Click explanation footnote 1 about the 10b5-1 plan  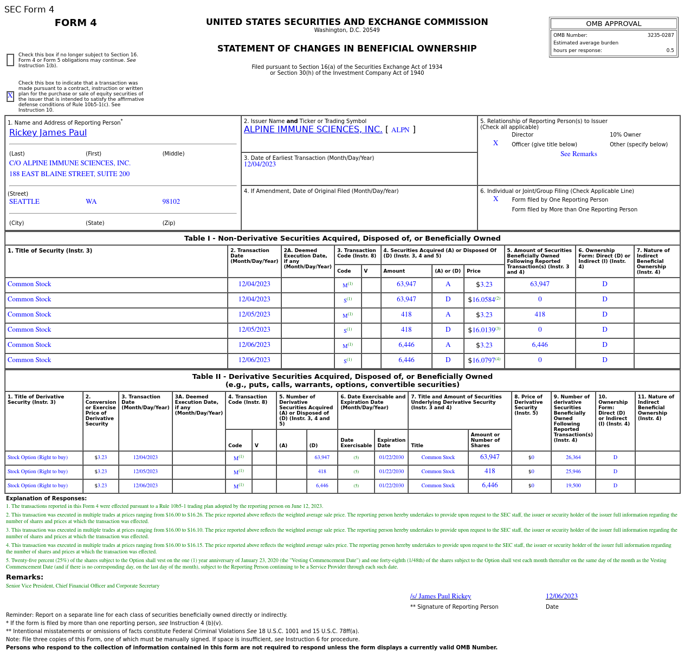click(165, 506)
